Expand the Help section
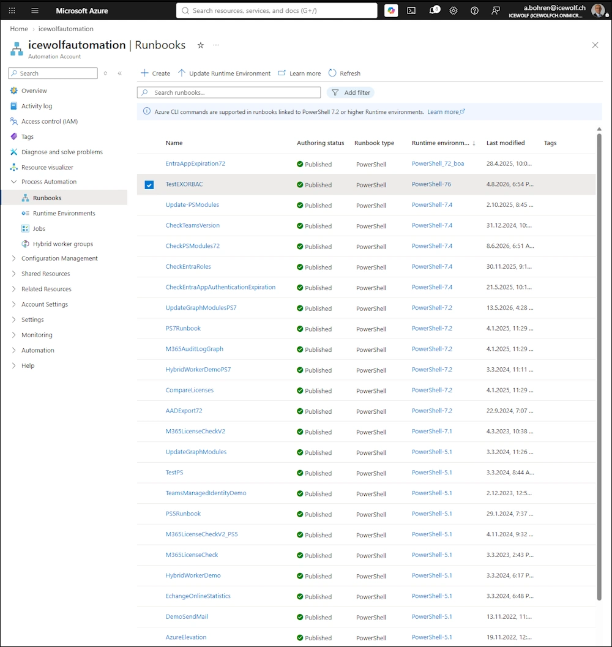This screenshot has width=612, height=647. pyautogui.click(x=13, y=365)
